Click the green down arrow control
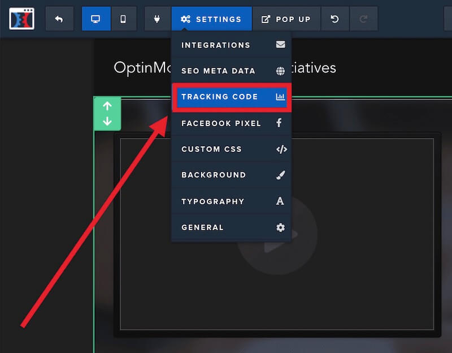This screenshot has width=452, height=353. pyautogui.click(x=107, y=120)
